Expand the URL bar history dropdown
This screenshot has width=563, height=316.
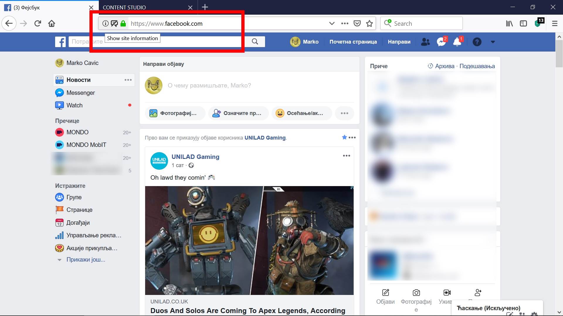pos(332,23)
